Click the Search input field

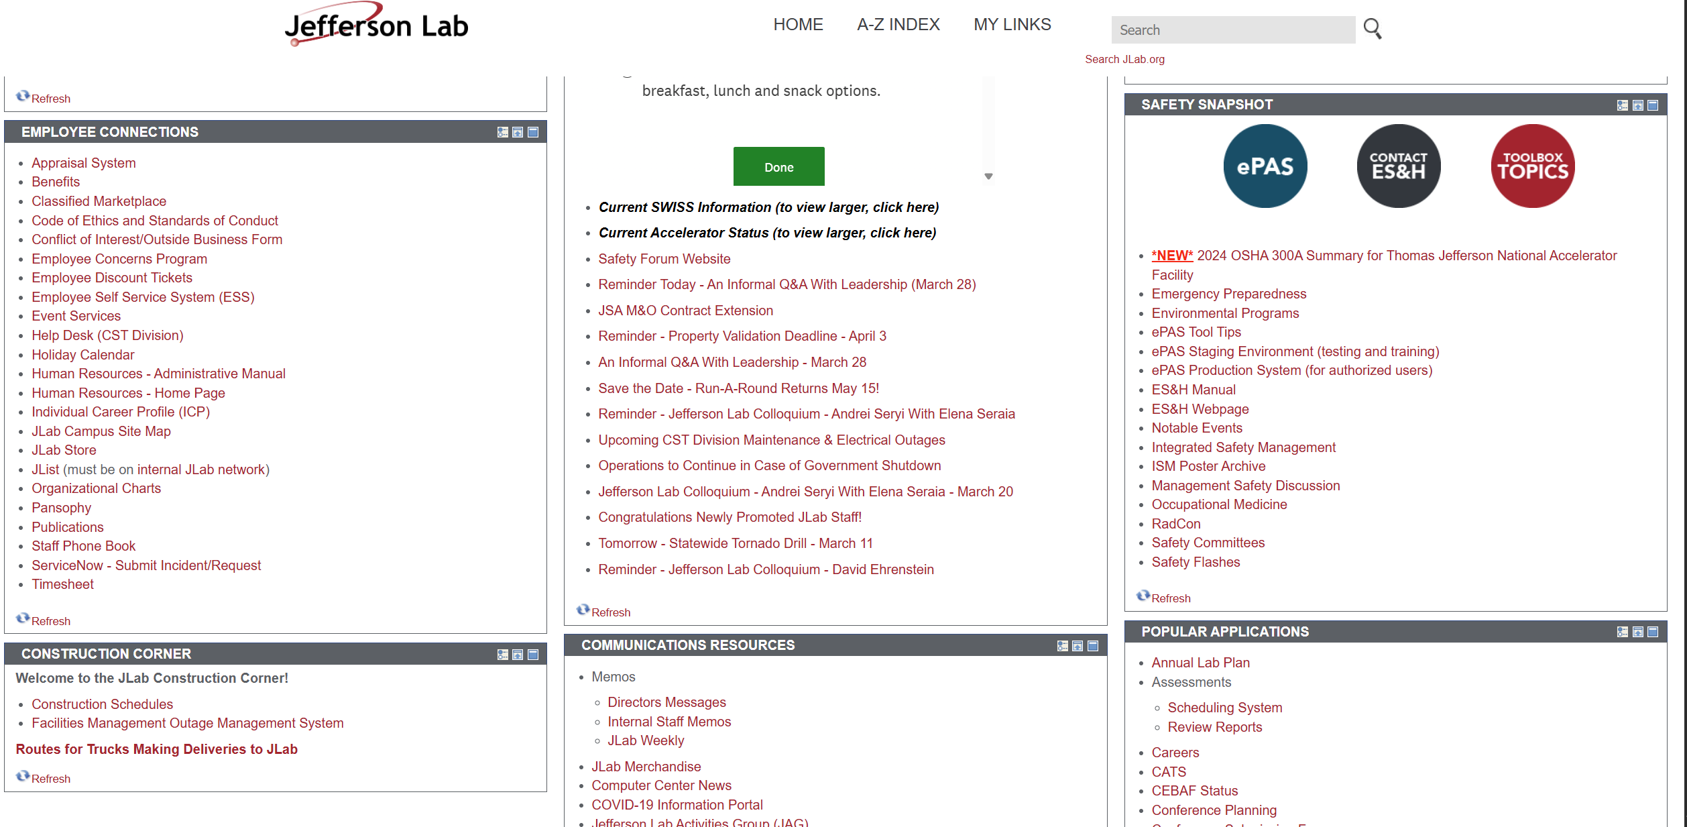(1233, 30)
